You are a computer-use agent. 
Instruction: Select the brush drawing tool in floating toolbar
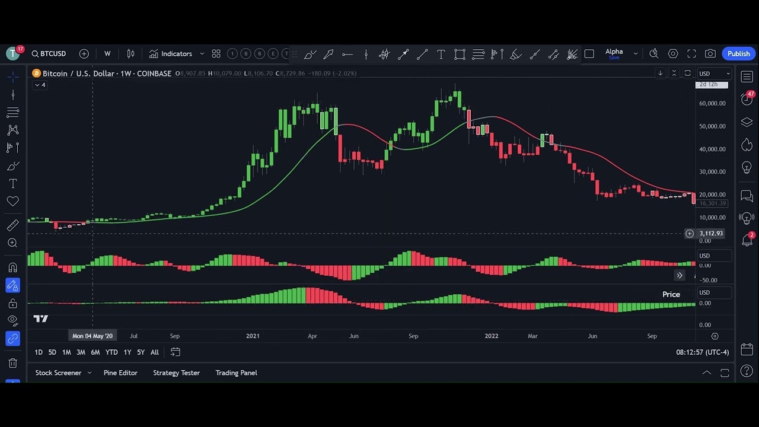point(310,55)
